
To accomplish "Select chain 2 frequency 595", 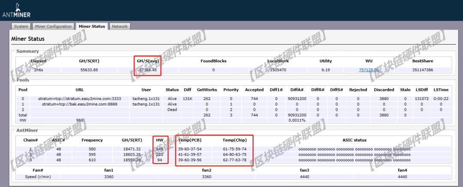I will tap(92, 154).
